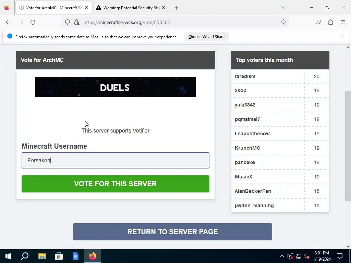Select top voter faradism
This screenshot has width=351, height=263.
pos(245,76)
